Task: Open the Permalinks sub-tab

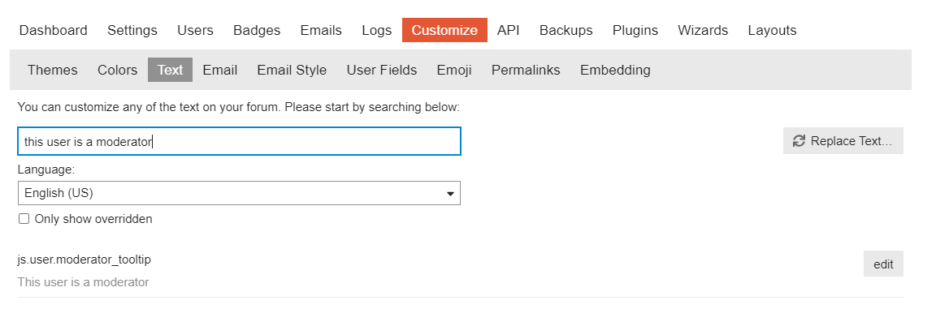Action: coord(526,70)
